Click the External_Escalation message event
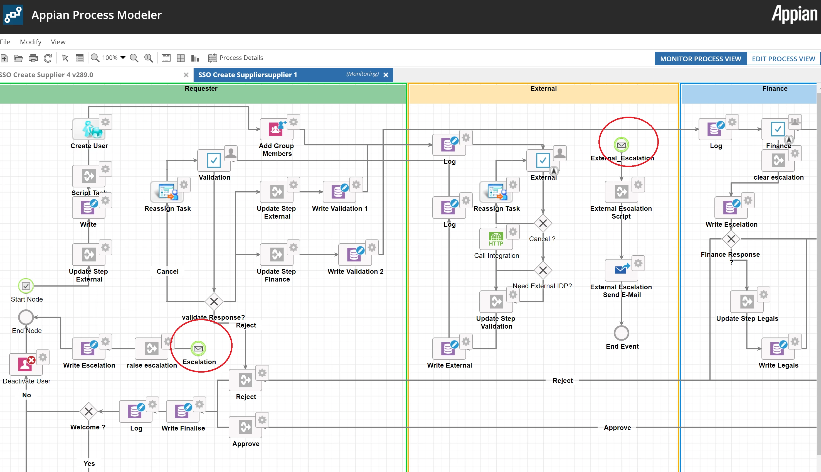The height and width of the screenshot is (472, 821). pyautogui.click(x=622, y=145)
